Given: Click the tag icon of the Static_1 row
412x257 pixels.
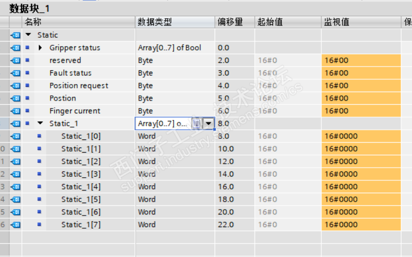Looking at the screenshot, I should point(16,123).
